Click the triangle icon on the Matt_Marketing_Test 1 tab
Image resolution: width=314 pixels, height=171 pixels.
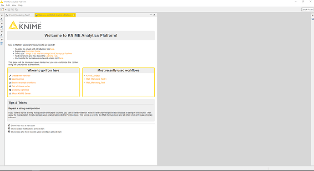pos(7,15)
